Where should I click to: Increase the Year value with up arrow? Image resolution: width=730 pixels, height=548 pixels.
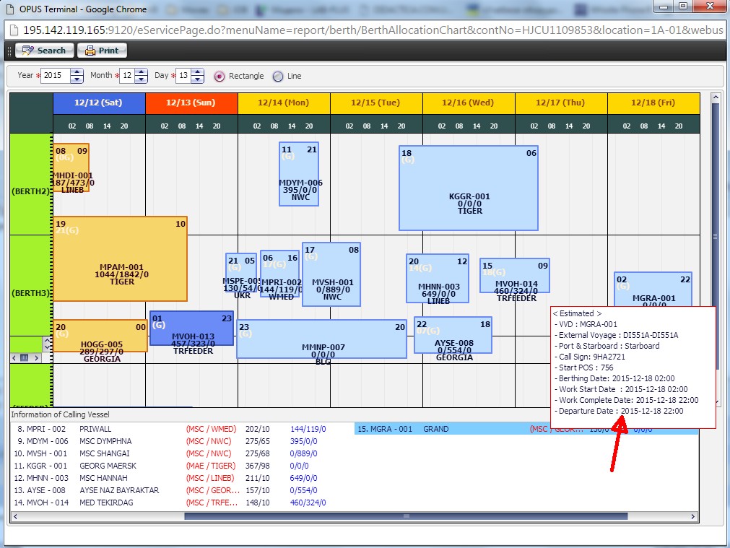77,72
